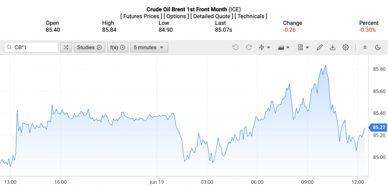This screenshot has width=388, height=186.
Task: Open chart settings gear
Action: [x=346, y=48]
